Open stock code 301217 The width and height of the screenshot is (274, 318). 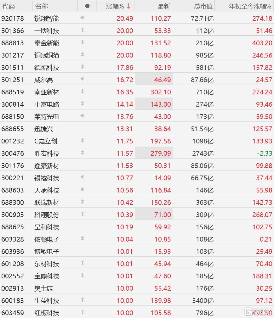(13, 55)
